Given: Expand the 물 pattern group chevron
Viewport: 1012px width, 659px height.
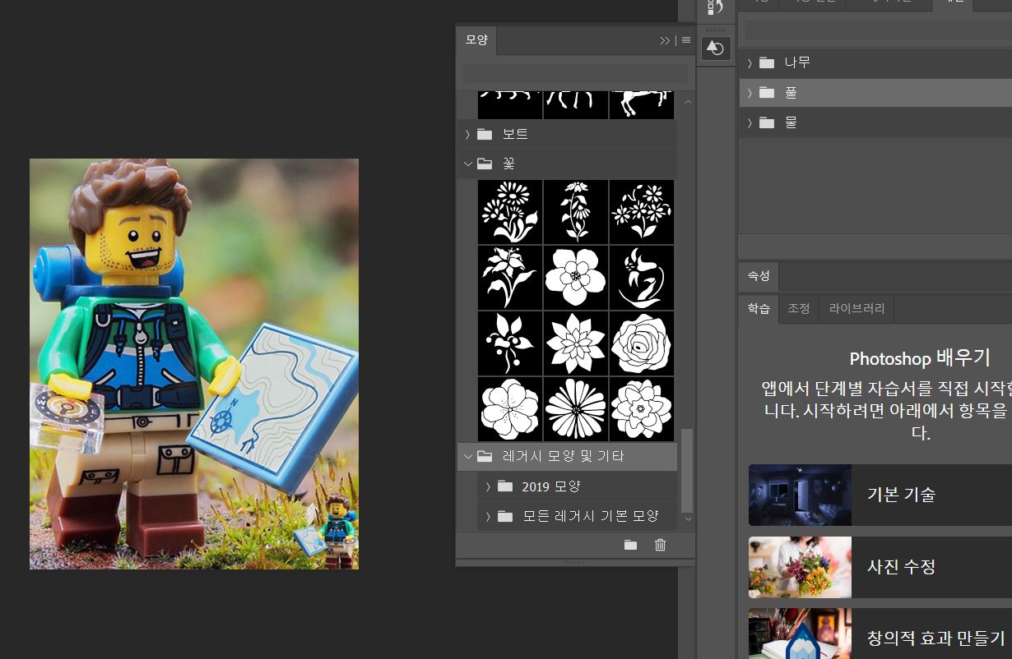Looking at the screenshot, I should point(750,122).
